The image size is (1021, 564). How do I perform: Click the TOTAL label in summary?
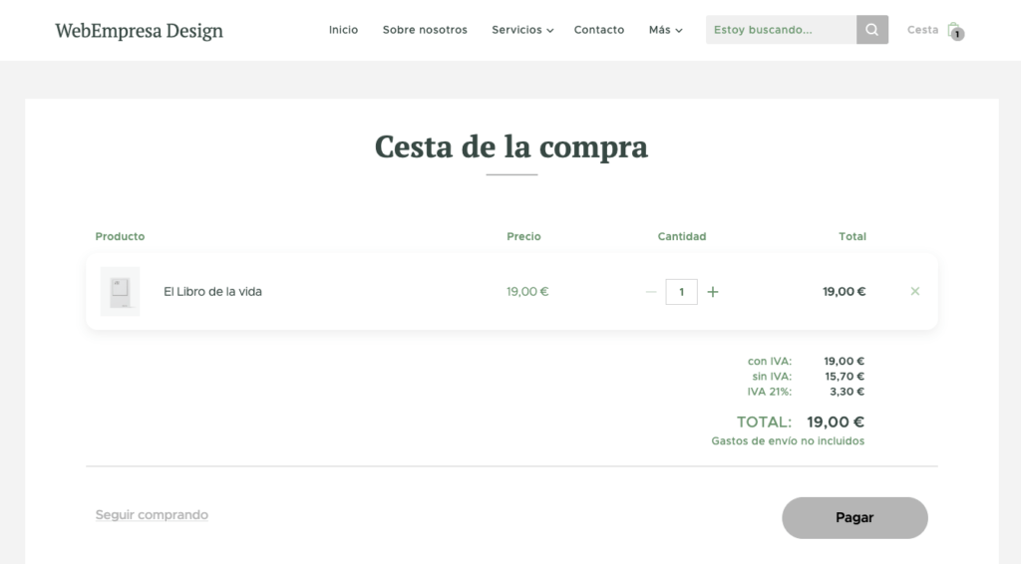[764, 423]
